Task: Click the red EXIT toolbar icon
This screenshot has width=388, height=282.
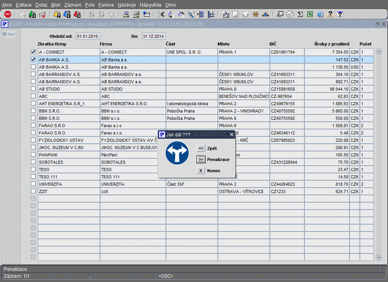Action: coord(8,14)
